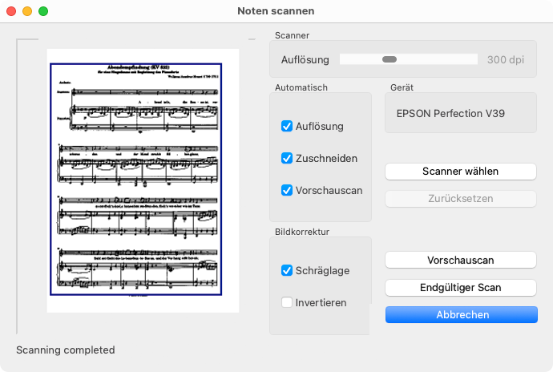Start a preview with the Vorschauscan button
The width and height of the screenshot is (553, 372).
[x=461, y=261]
